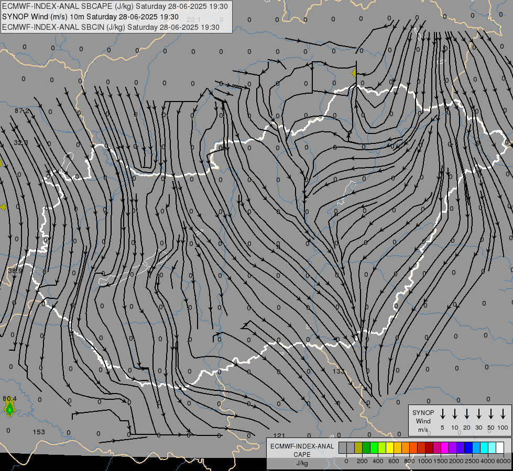This screenshot has width=513, height=471.
Task: Click the SBCIN title line
Action: pyautogui.click(x=111, y=27)
